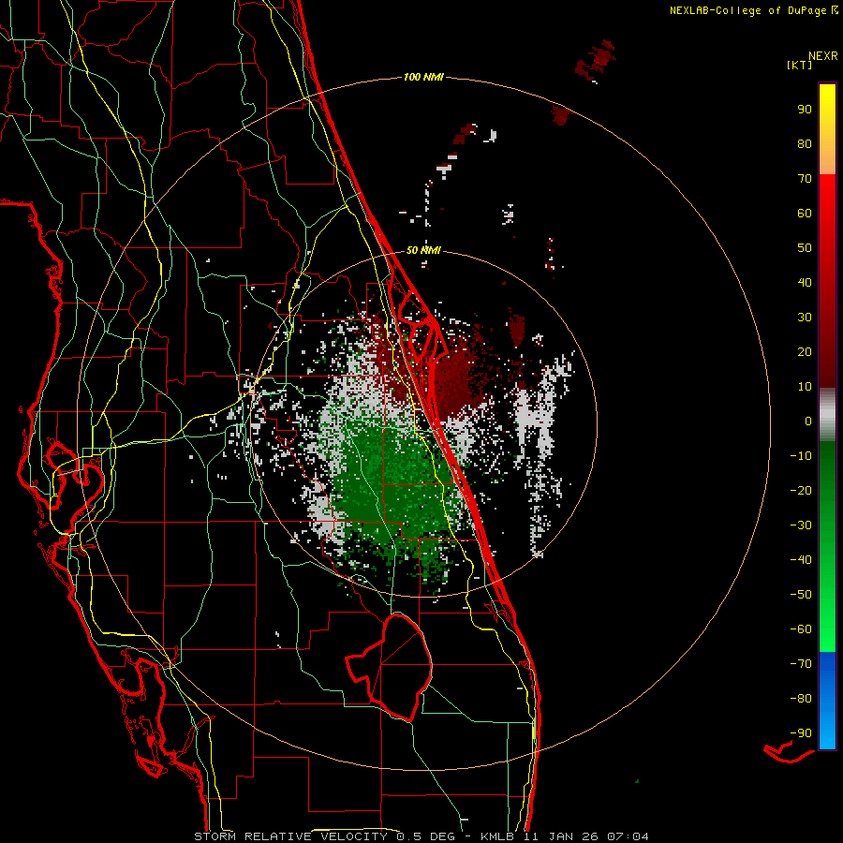843x843 pixels.
Task: Click the 100 NMI range ring label
Action: click(x=423, y=77)
